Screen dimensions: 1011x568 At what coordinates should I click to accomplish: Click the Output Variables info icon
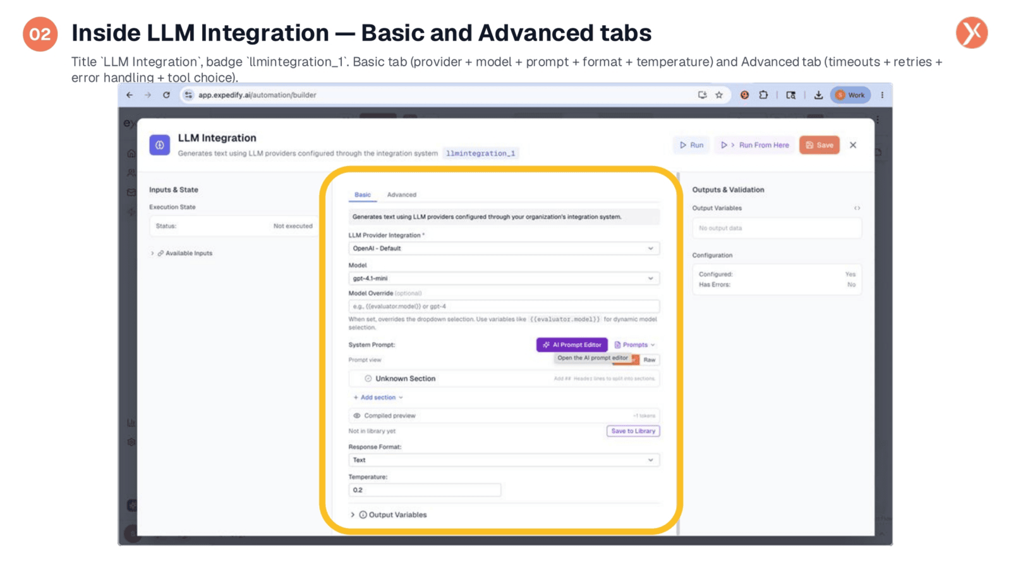click(363, 515)
